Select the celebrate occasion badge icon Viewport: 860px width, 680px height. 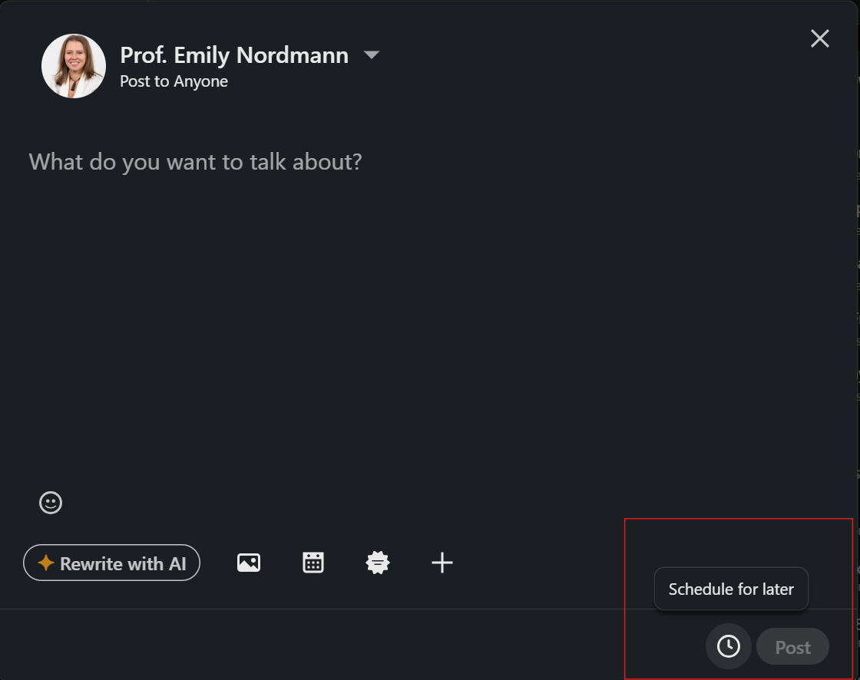click(x=378, y=563)
